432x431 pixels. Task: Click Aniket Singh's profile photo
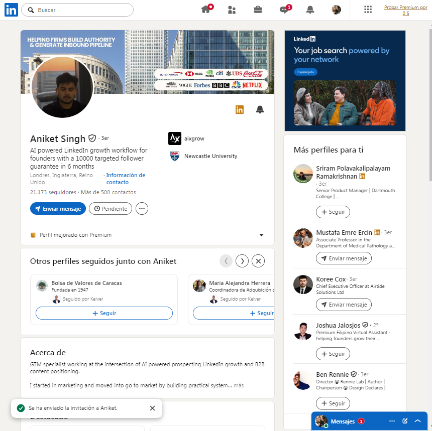[x=62, y=87]
